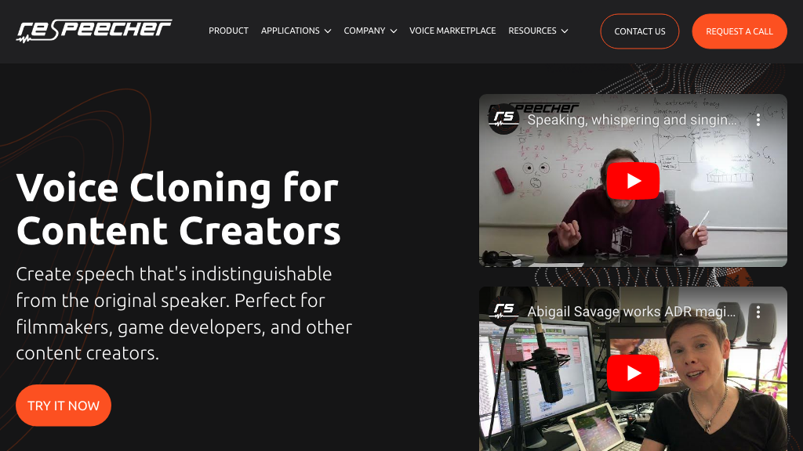Click the Try It Now button
Screen dimensions: 803x451
coord(64,406)
